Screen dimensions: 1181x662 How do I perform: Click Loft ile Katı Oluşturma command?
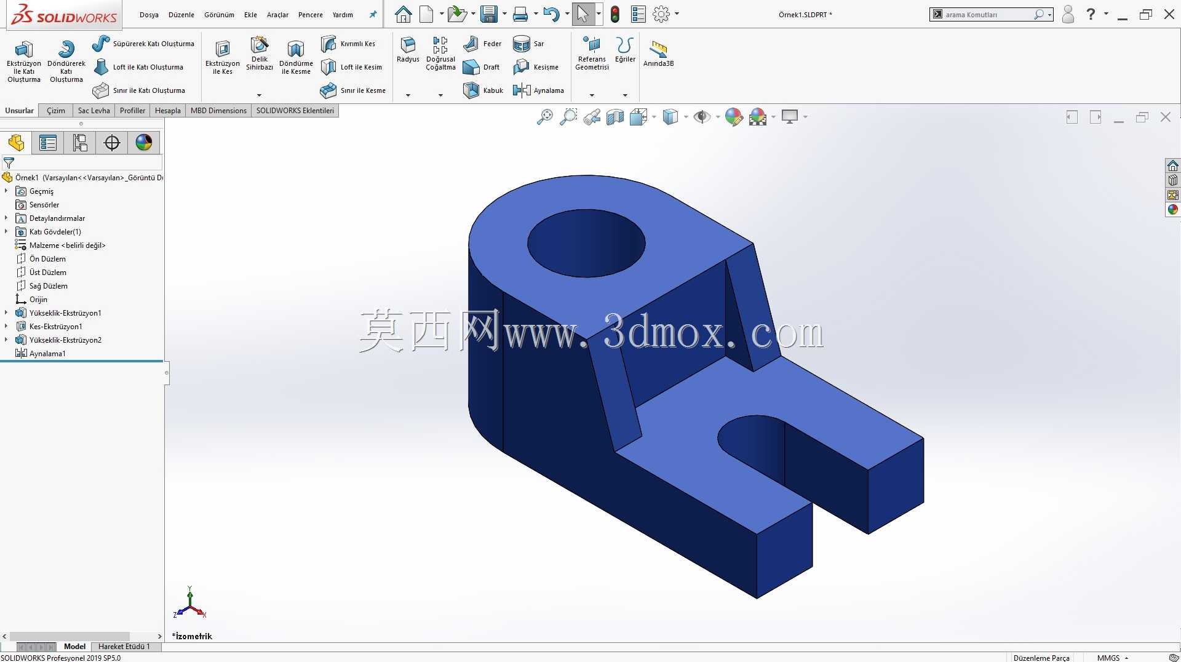coord(138,67)
